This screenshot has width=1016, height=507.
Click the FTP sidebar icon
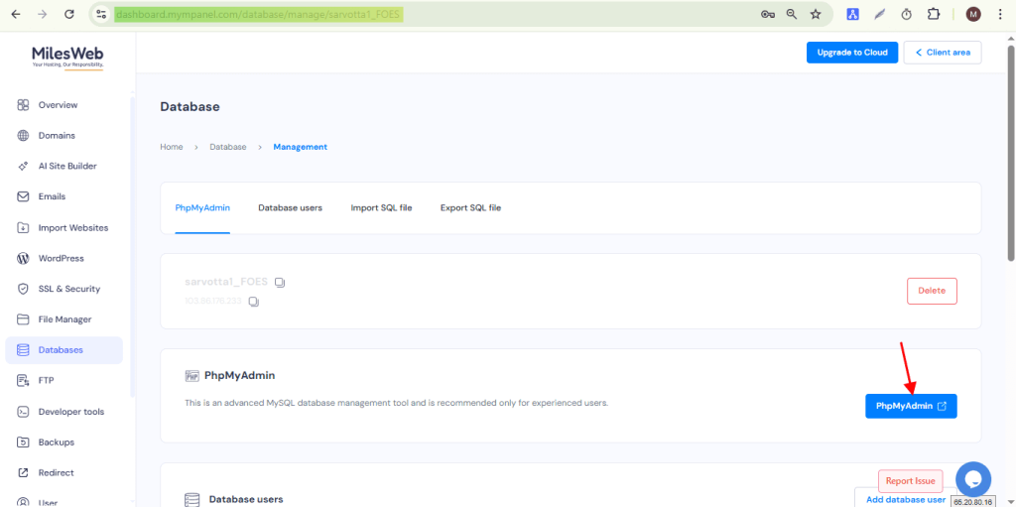click(24, 381)
